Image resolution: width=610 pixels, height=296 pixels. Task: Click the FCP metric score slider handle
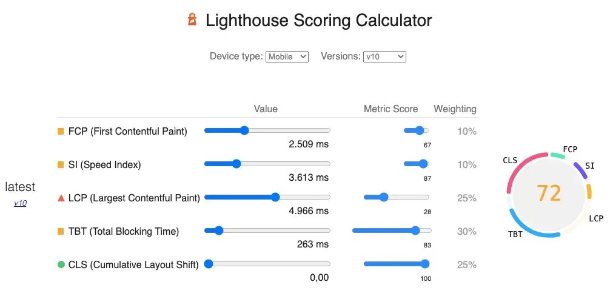click(x=419, y=130)
